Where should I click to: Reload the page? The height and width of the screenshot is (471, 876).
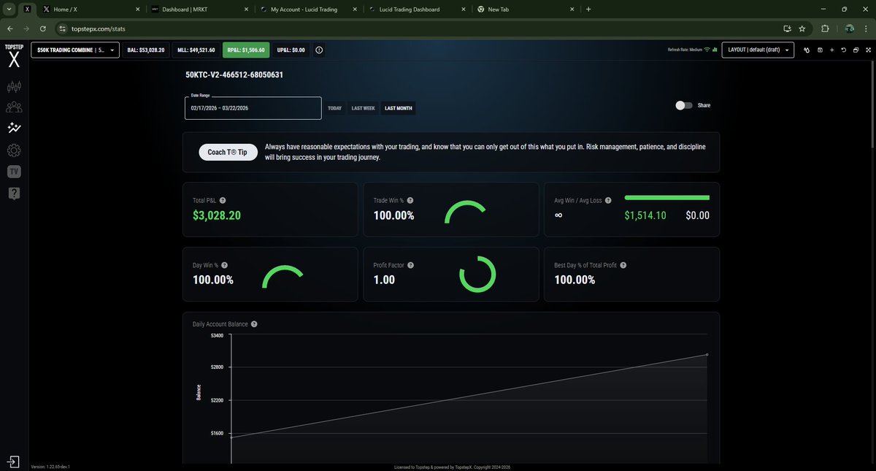42,28
